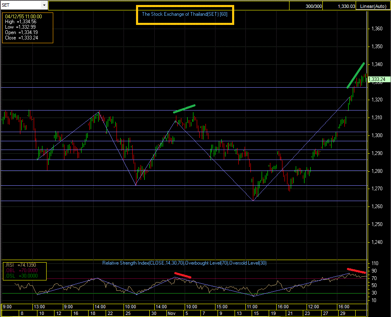Viewport: 391px width, 317px height.
Task: Select the red divergence line on RSI near Nov 5
Action: coord(183,275)
